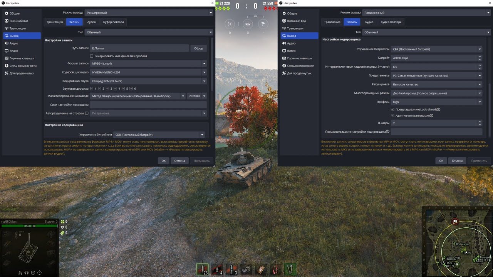Click the В-кадры value spinner arrows
This screenshot has width=493, height=277.
[x=480, y=123]
